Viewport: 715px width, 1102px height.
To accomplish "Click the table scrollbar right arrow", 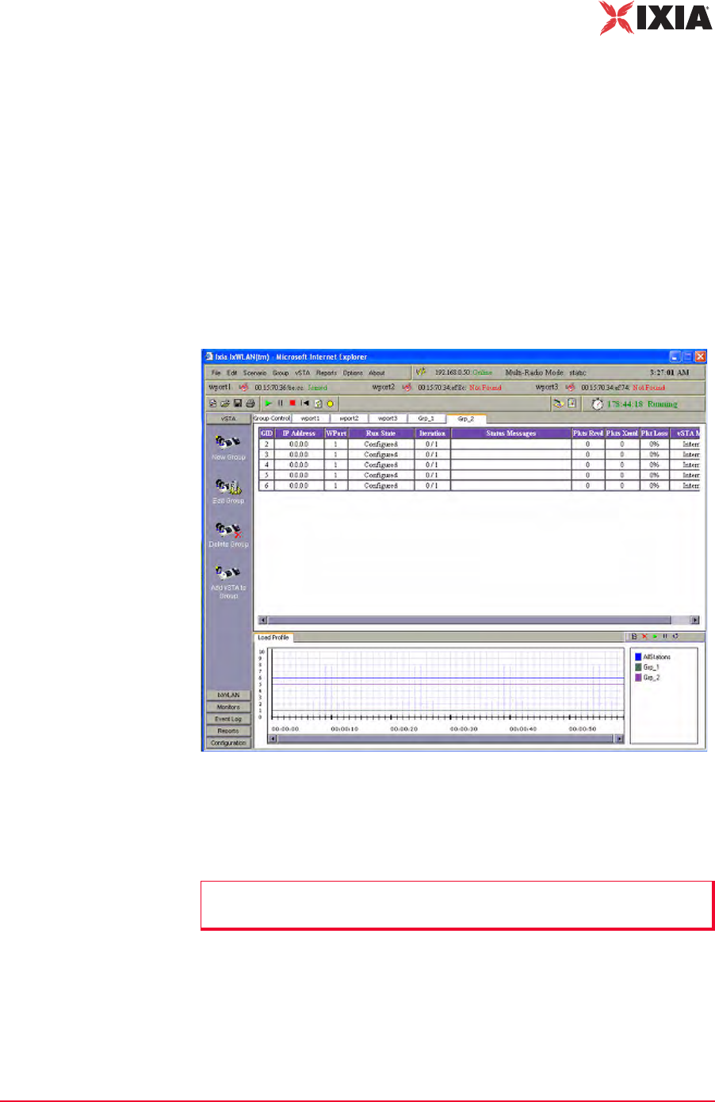I will click(x=695, y=621).
